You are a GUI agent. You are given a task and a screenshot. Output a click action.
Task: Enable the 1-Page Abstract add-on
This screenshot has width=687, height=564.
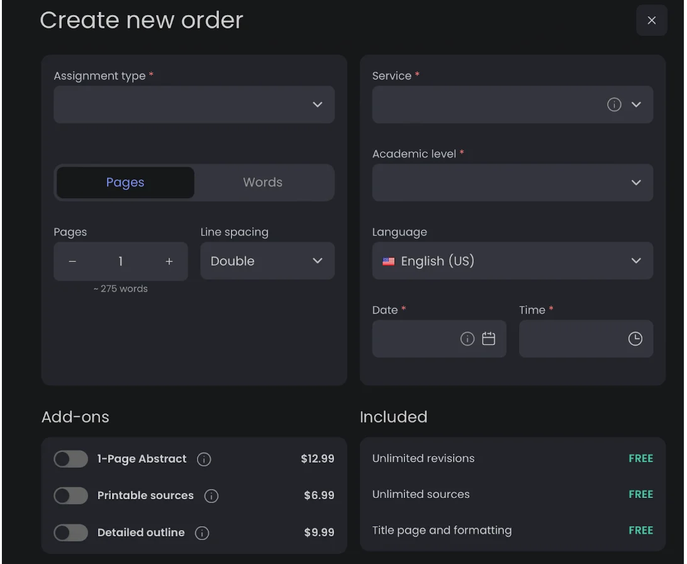coord(71,459)
